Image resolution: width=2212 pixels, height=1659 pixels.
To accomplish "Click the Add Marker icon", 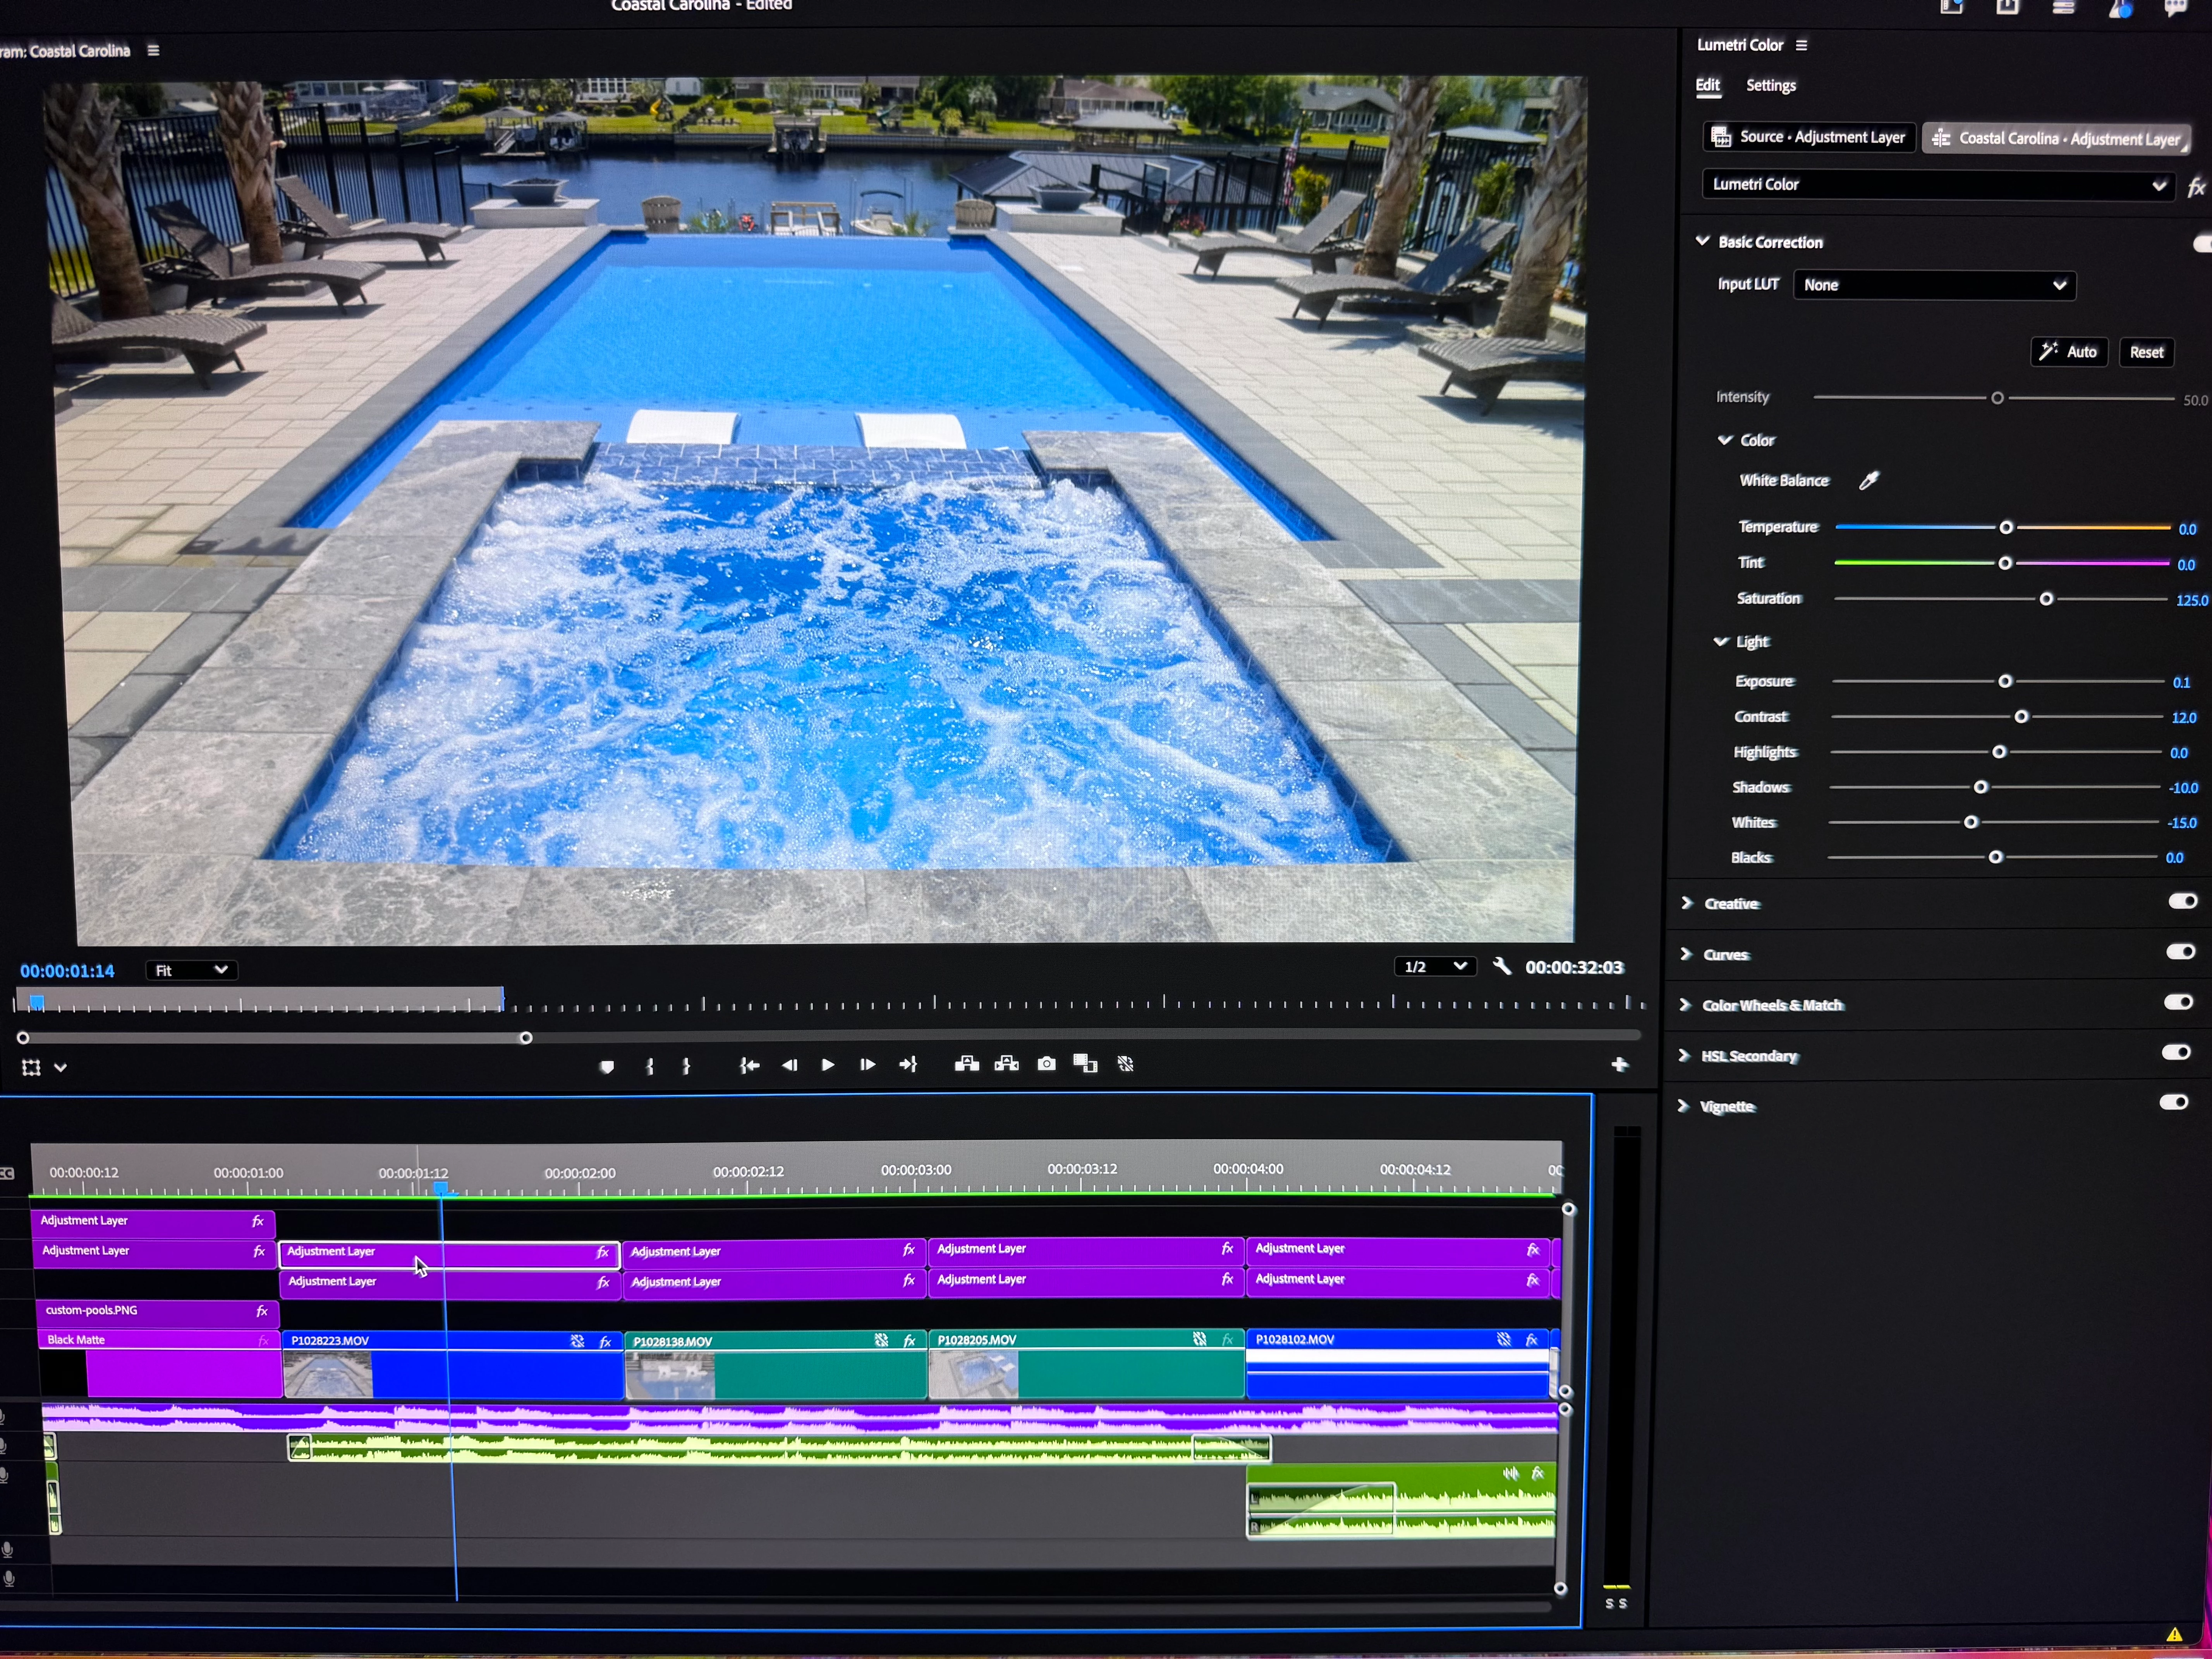I will (x=606, y=1066).
